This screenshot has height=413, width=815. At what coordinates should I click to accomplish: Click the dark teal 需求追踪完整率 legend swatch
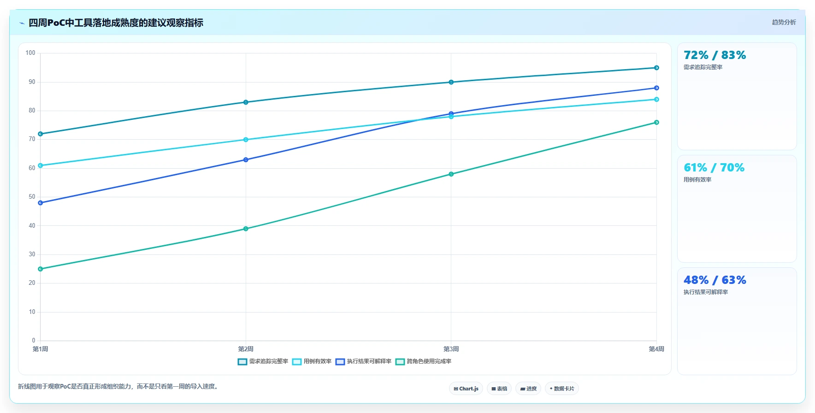[242, 361]
